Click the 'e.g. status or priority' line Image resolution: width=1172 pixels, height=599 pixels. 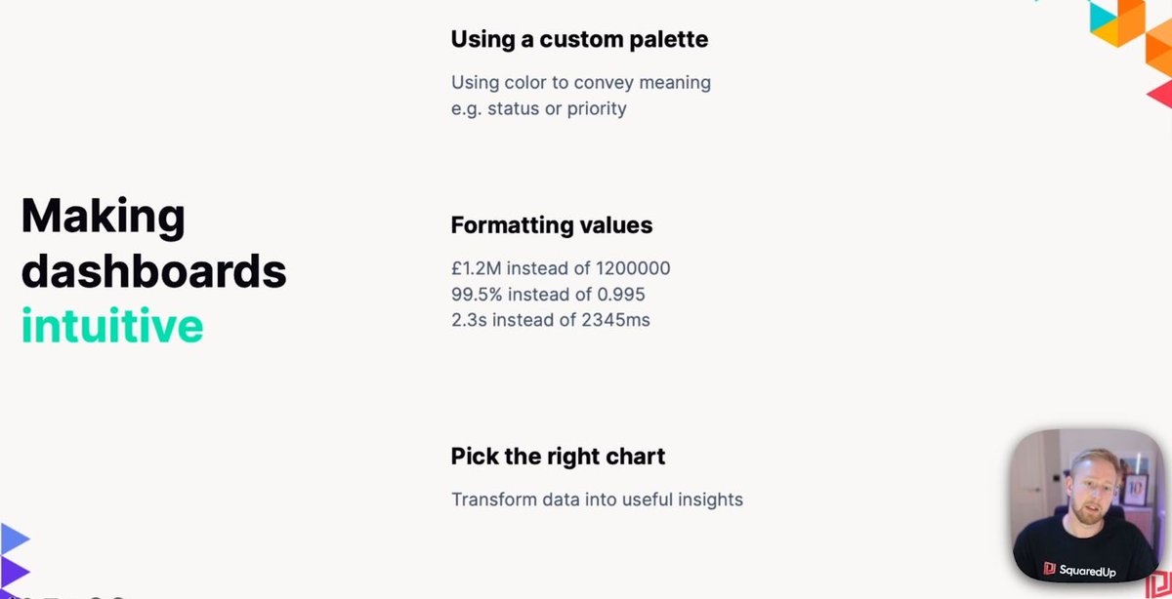[x=538, y=108]
